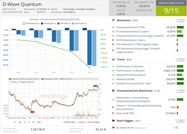The width and height of the screenshot is (187, 134).
Task: Click 'nicht anzeigen' for volladjustierte Daten
Action: tap(93, 122)
